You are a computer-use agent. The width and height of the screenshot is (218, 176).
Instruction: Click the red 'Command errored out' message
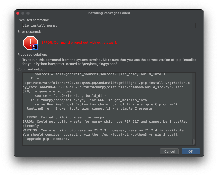(79, 42)
